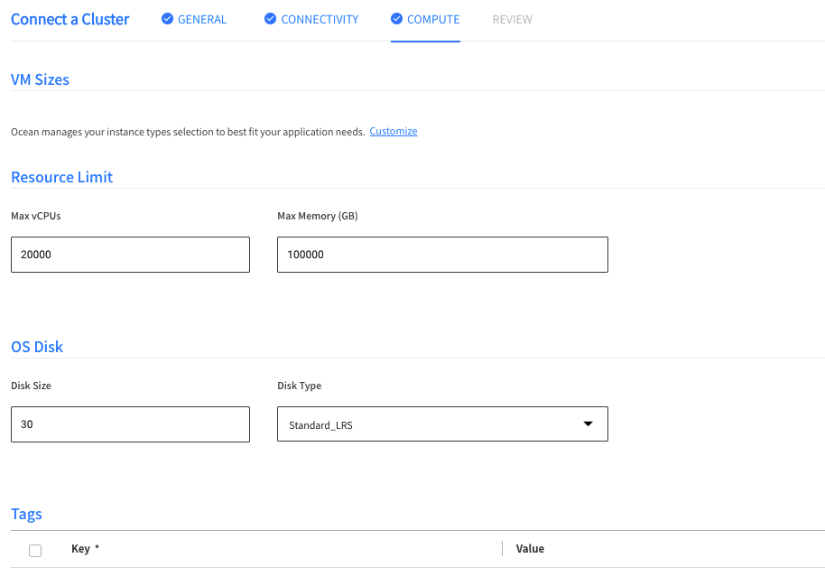Click the checkmark icon beside CONNECTIVITY

pos(270,19)
